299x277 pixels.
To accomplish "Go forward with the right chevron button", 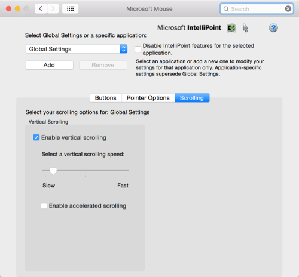I will [53, 9].
